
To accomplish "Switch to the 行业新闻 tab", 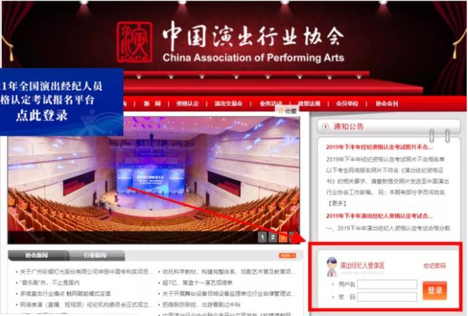I will (95, 255).
